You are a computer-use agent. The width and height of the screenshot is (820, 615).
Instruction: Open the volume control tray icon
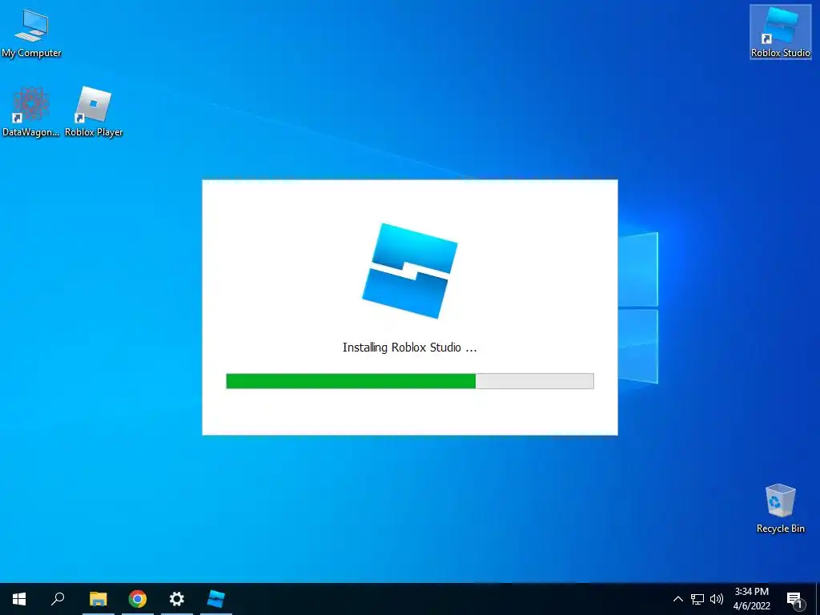coord(717,599)
